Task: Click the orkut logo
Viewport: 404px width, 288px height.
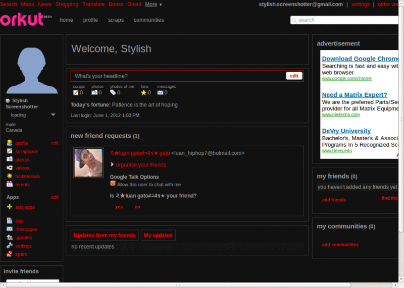Action: (26, 20)
